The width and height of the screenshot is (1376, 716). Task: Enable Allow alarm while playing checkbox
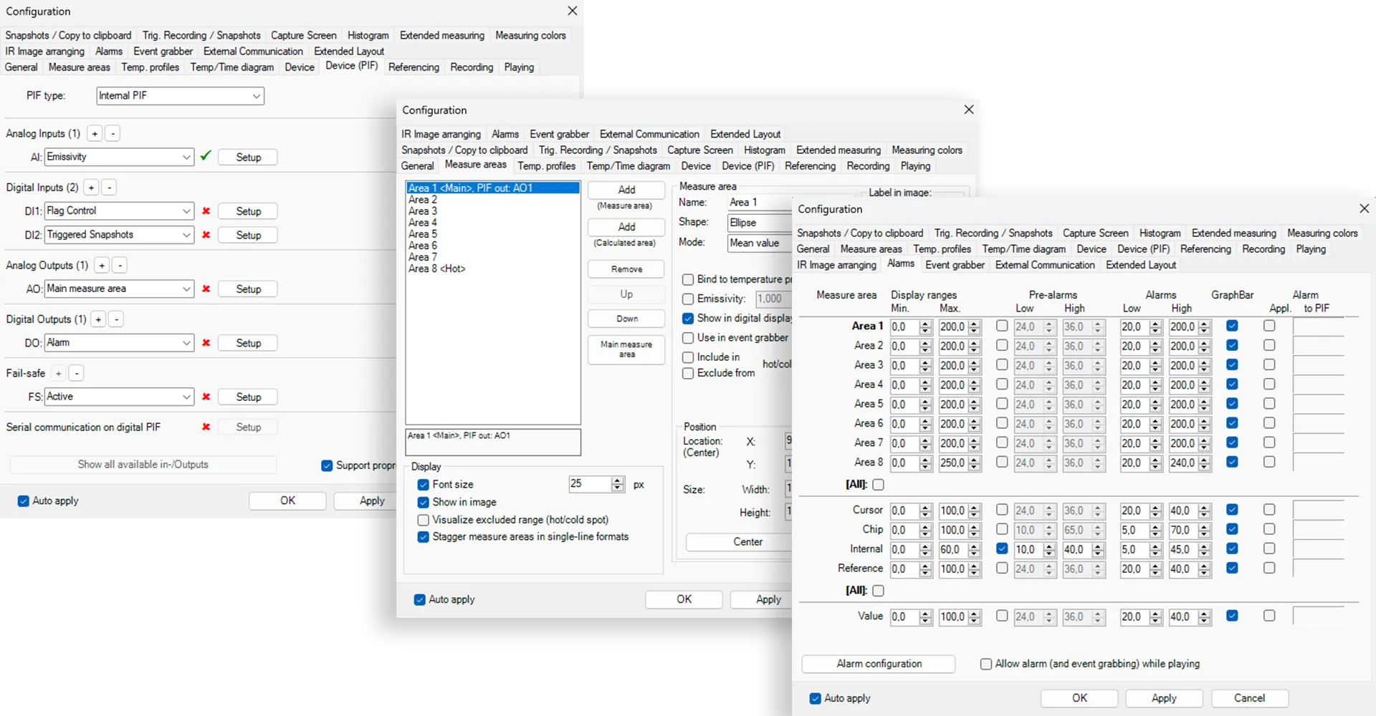pyautogui.click(x=986, y=664)
